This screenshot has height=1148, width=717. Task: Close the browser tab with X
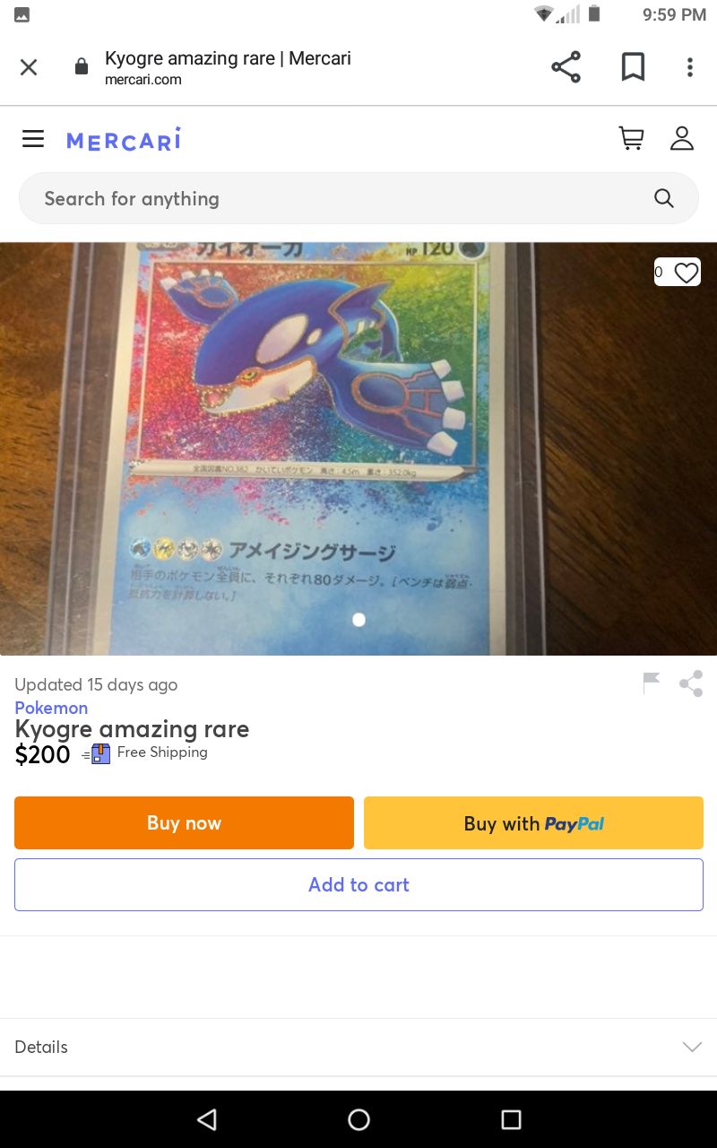tap(29, 67)
